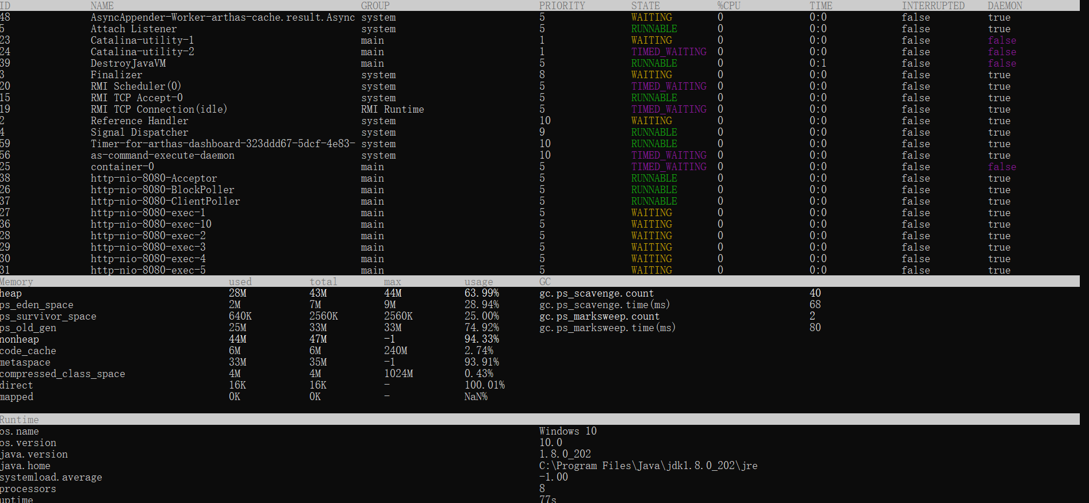1089x503 pixels.
Task: Click the RMI Scheduler(0) thread name
Action: click(136, 86)
